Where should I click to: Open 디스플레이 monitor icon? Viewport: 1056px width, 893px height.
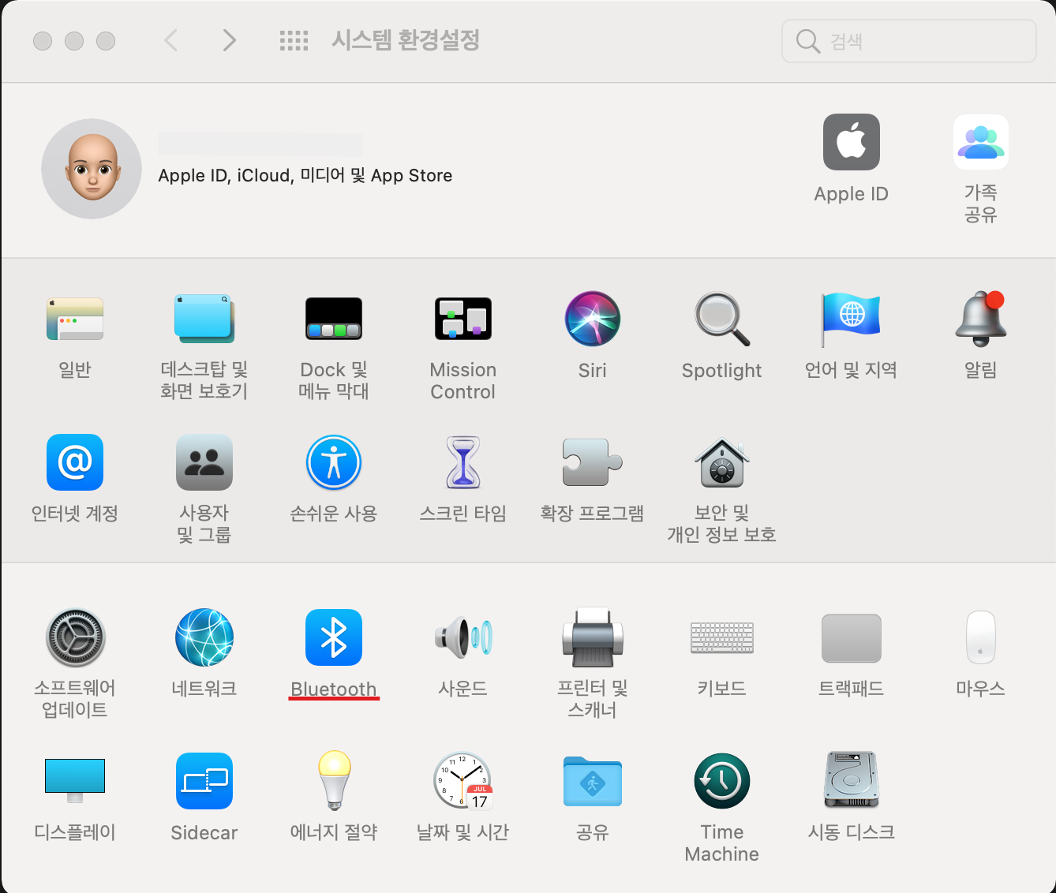(x=75, y=781)
